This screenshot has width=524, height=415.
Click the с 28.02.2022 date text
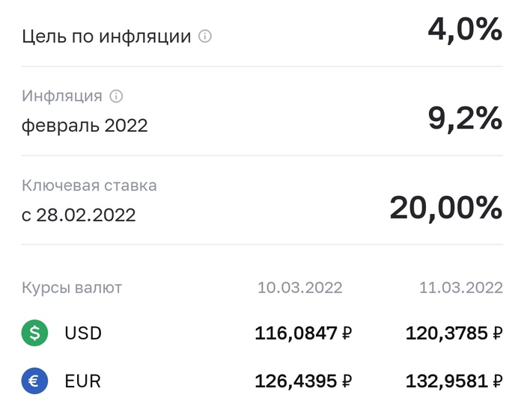[79, 215]
